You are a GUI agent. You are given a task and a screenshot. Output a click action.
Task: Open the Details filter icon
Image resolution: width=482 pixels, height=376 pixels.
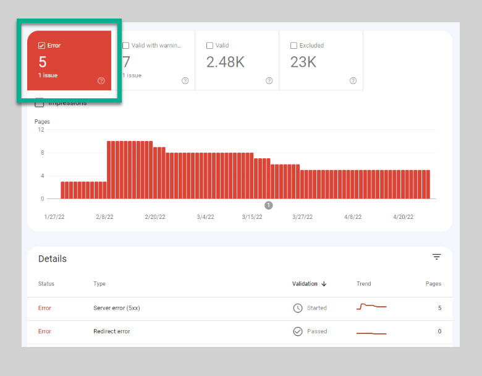click(x=436, y=257)
